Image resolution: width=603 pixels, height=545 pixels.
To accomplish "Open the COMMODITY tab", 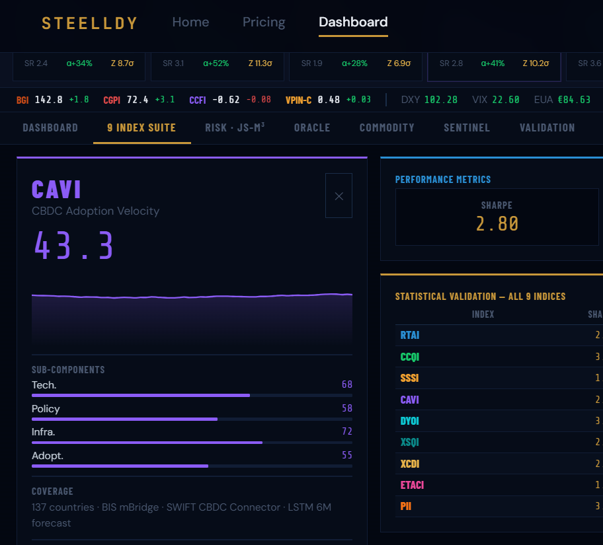I will (x=387, y=128).
